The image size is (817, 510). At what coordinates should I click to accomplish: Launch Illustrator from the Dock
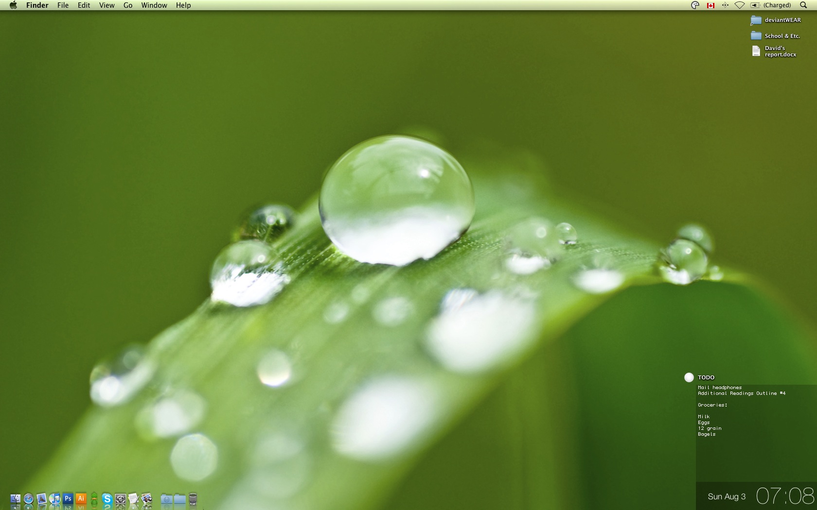point(81,499)
